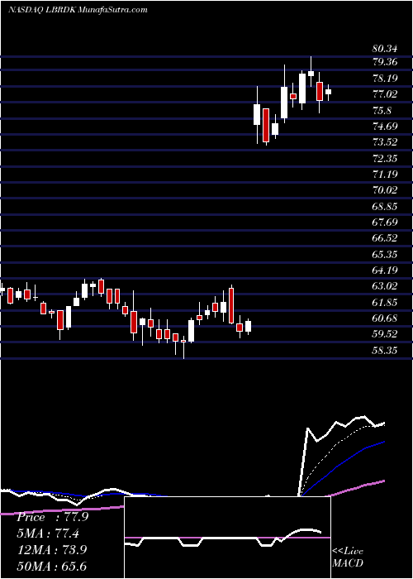Click the 66.52 price axis label
The width and height of the screenshot is (413, 579).
(385, 238)
